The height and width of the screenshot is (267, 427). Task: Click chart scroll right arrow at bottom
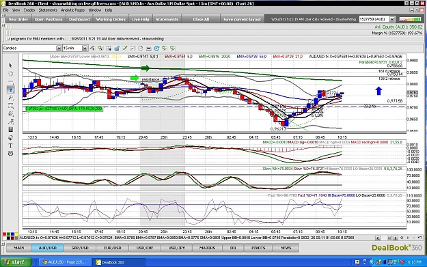tap(396, 238)
